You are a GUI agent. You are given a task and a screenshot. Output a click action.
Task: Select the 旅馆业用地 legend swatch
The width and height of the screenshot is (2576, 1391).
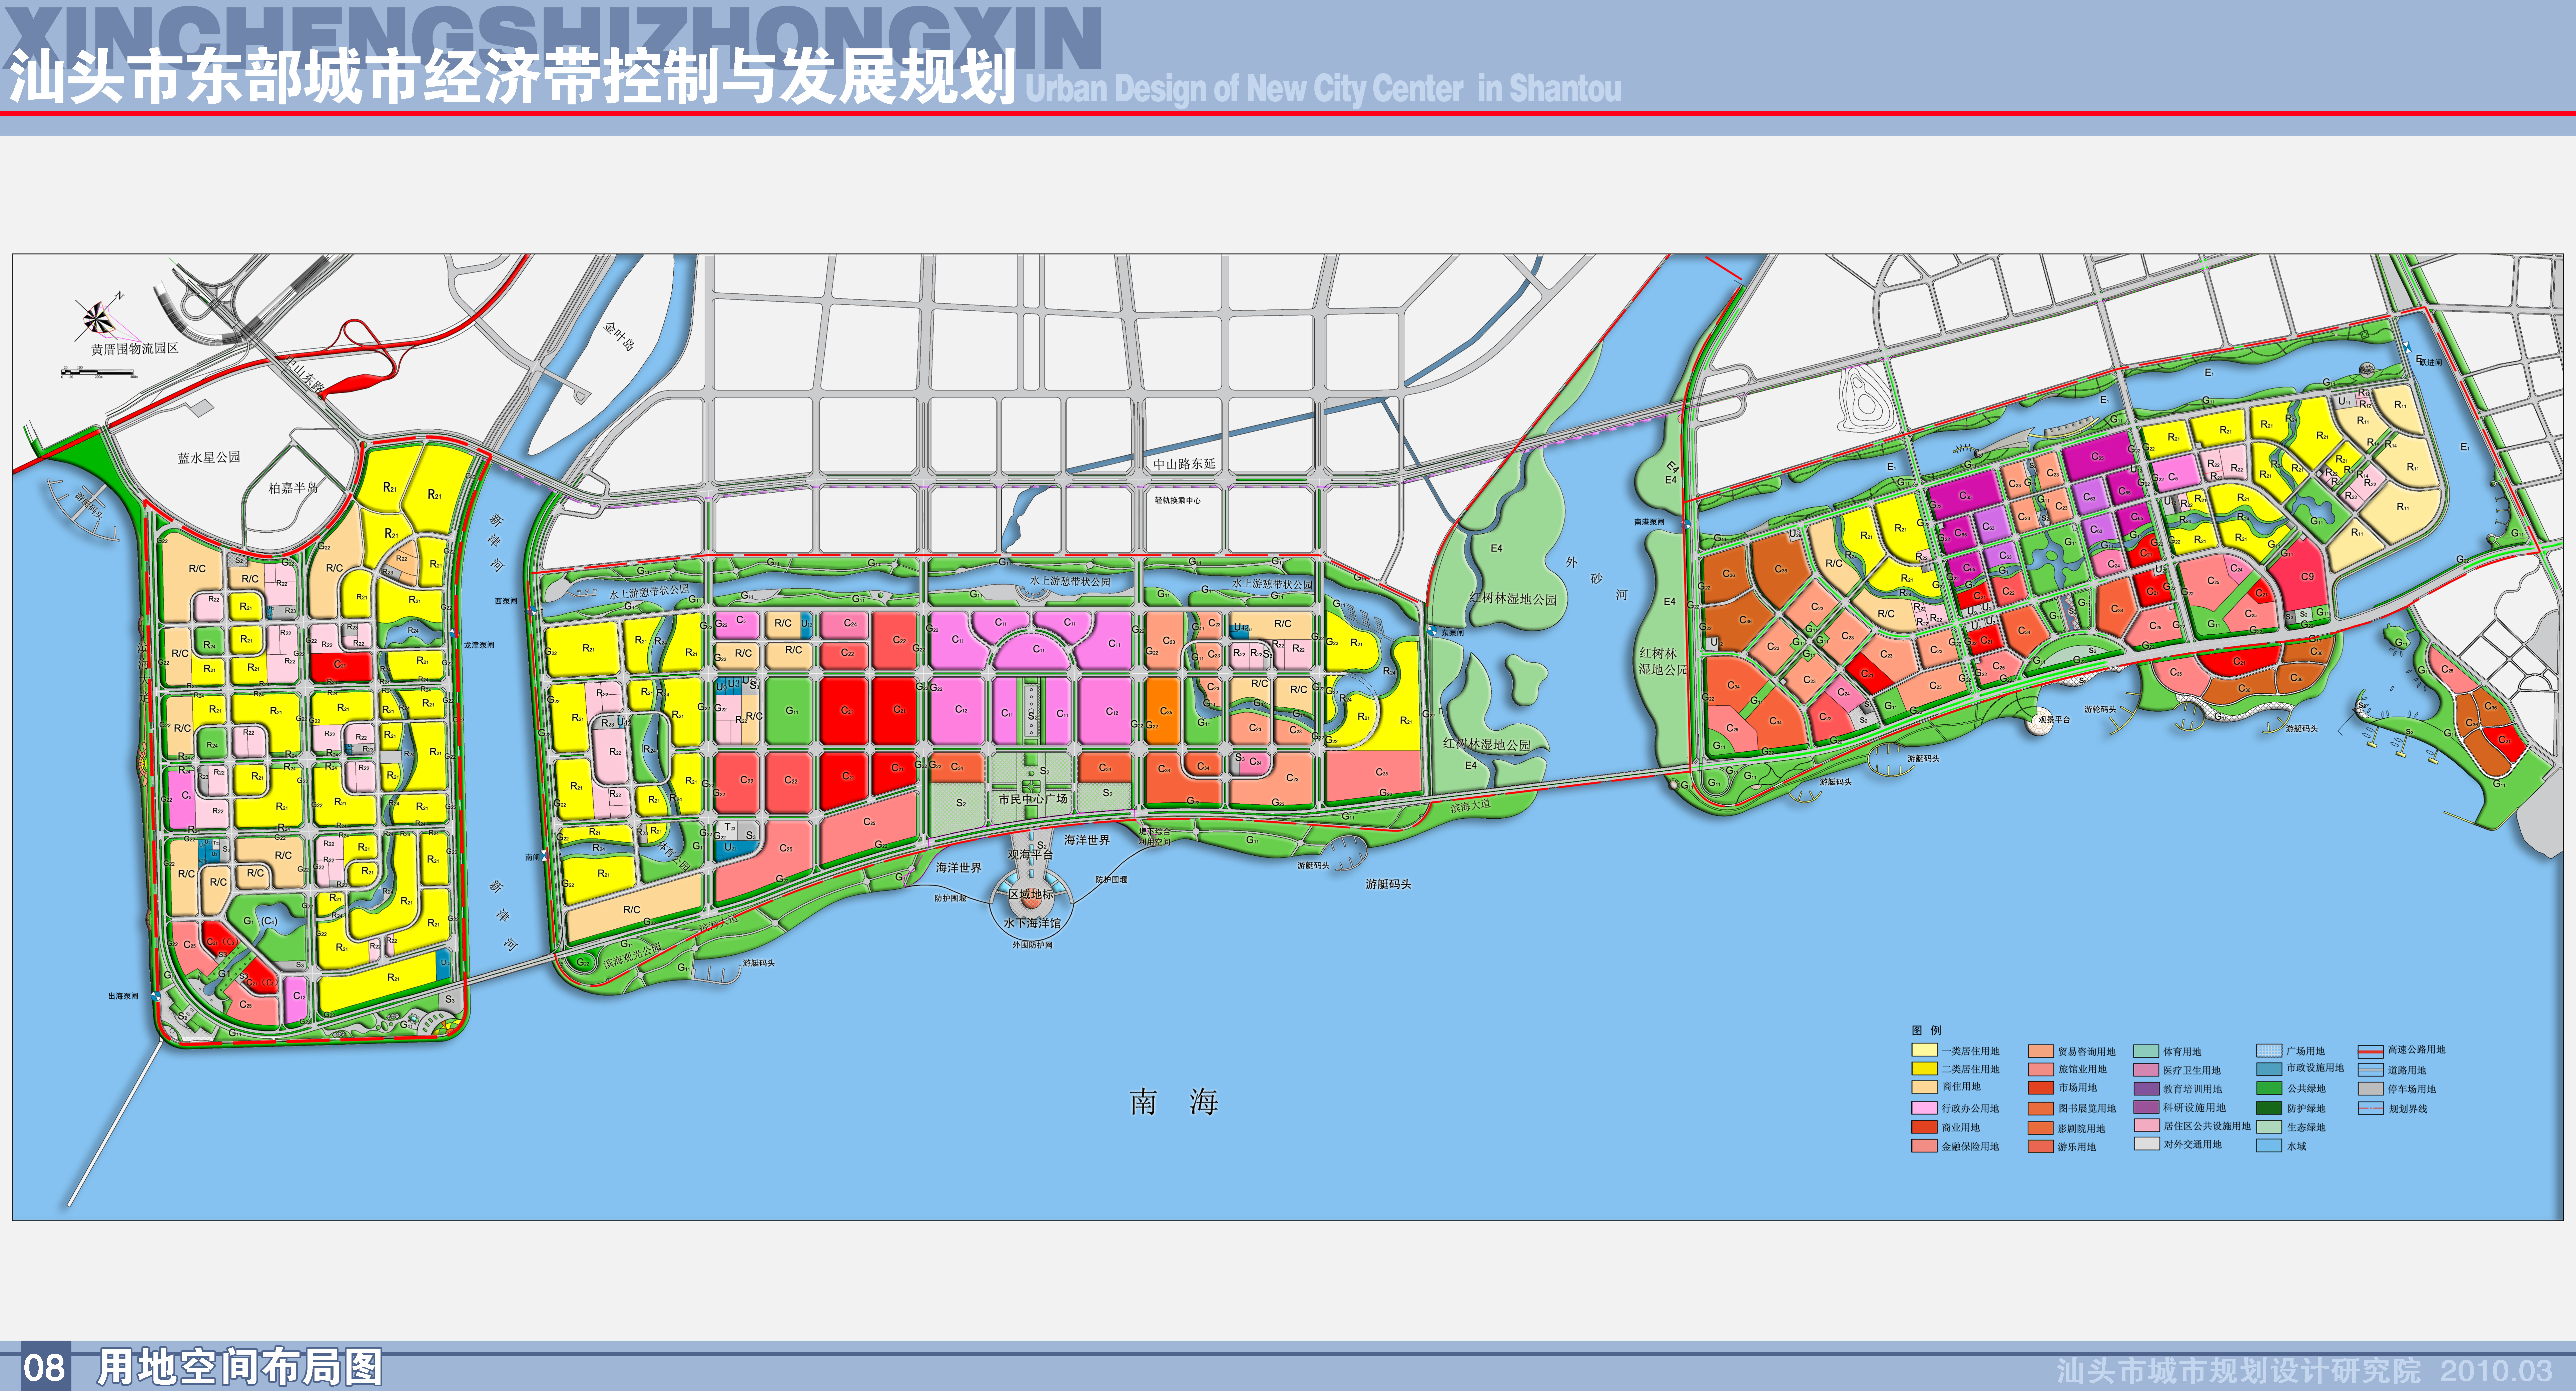click(x=2041, y=1070)
